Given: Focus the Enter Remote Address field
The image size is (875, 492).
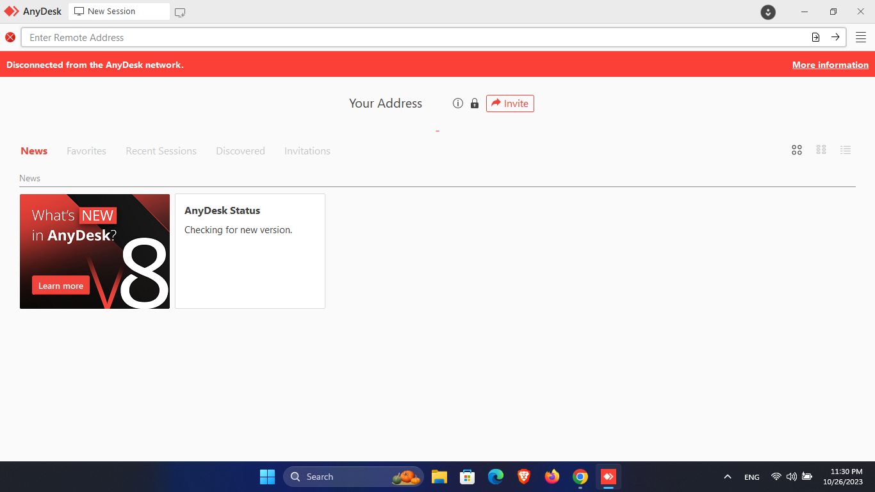Looking at the screenshot, I should click(x=410, y=37).
